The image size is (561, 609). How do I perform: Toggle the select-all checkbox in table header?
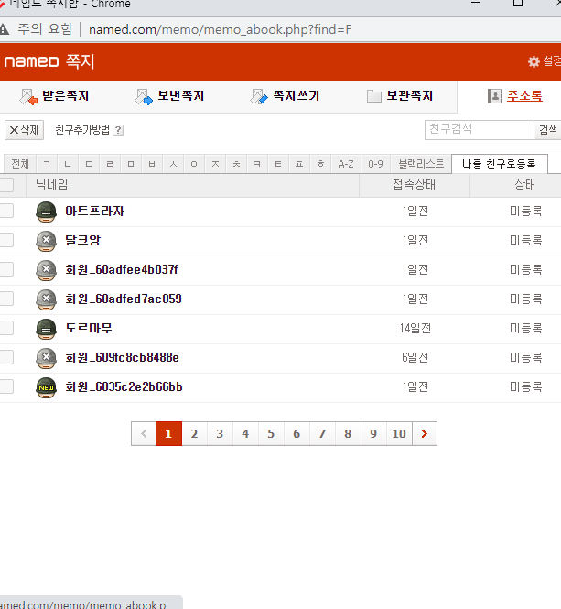tap(6, 185)
